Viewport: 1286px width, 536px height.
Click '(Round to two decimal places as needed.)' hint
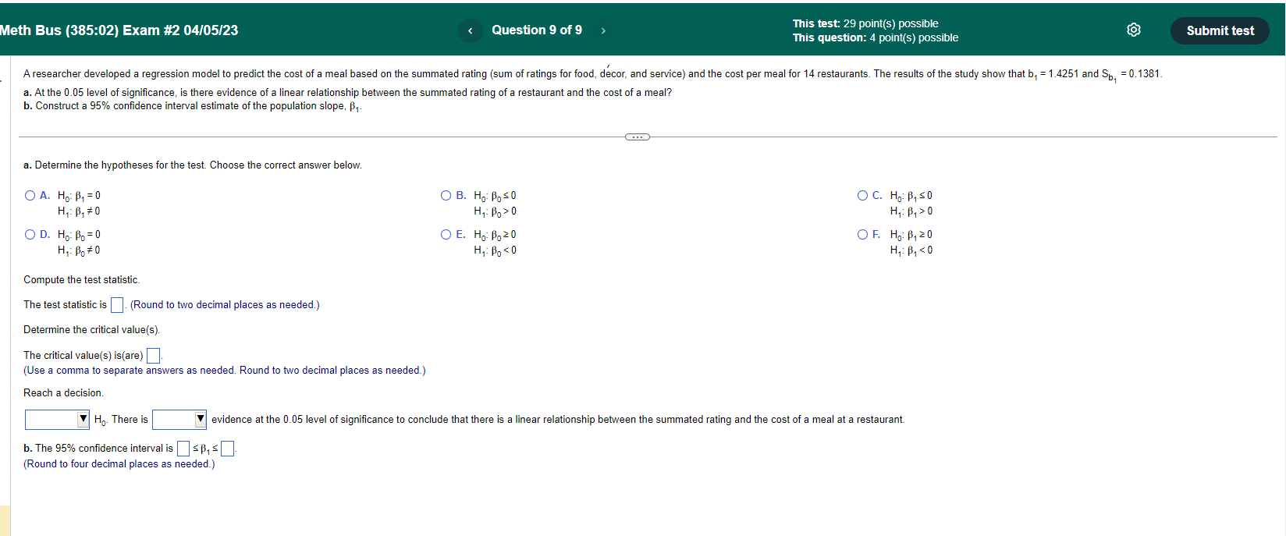point(225,305)
